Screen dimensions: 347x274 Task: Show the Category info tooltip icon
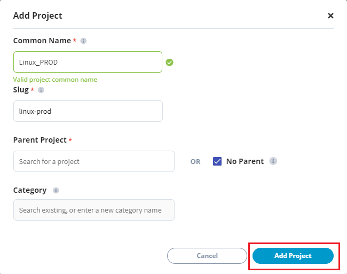pyautogui.click(x=56, y=190)
